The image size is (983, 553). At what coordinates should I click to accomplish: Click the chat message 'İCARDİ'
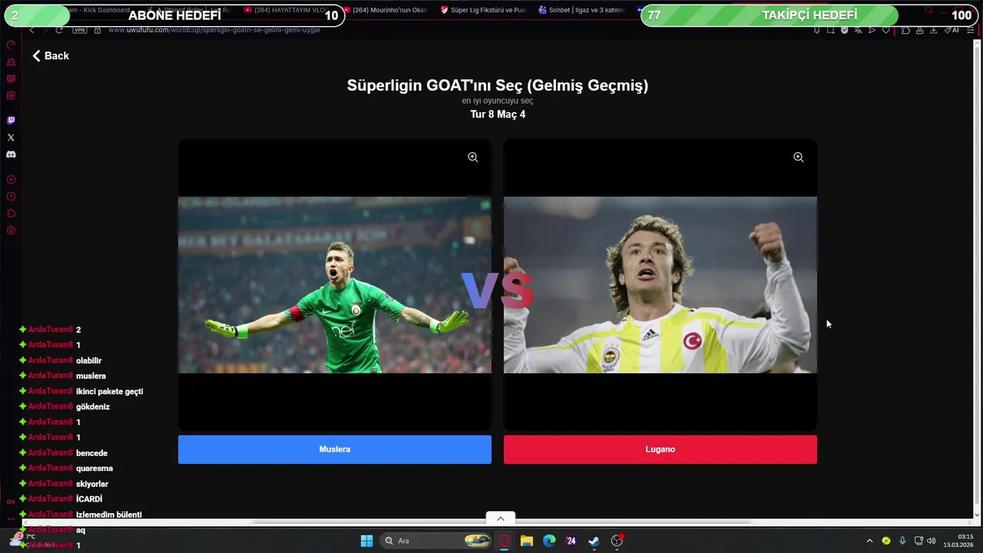(x=89, y=498)
